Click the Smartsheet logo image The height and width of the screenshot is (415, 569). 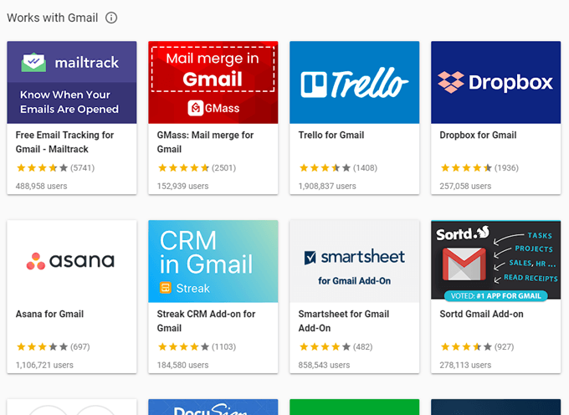click(x=355, y=261)
